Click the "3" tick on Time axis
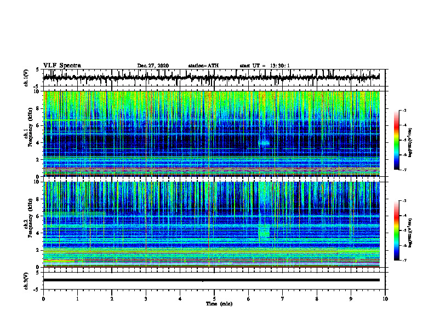This screenshot has width=434, height=335. point(146,299)
